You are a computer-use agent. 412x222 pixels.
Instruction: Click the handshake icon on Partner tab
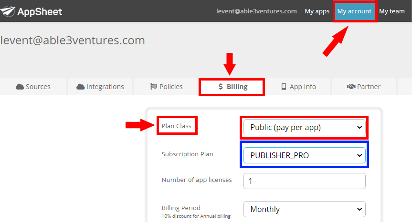click(x=351, y=87)
